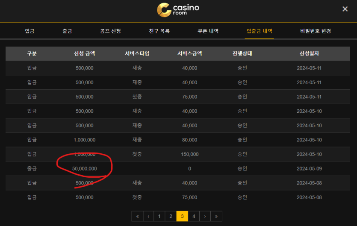
Task: Open the 입금 deposit tab
Action: click(30, 31)
